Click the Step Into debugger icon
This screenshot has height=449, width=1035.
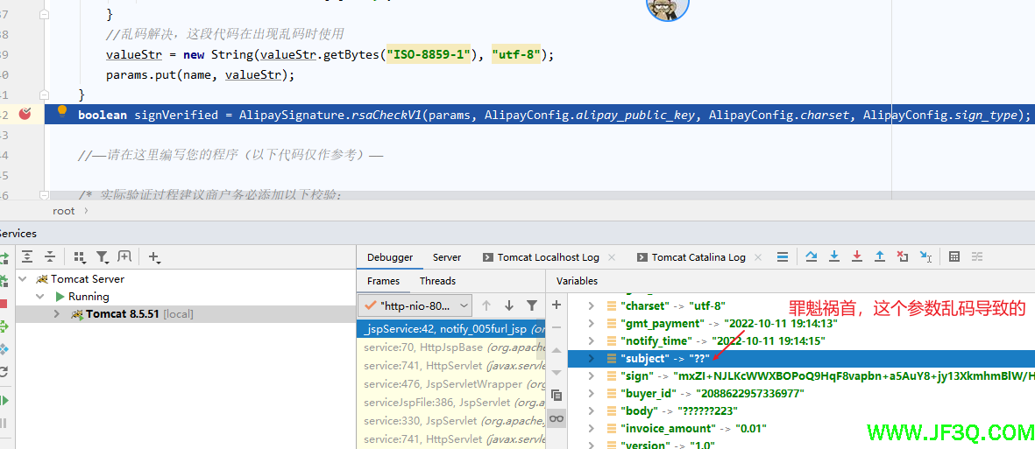(834, 256)
